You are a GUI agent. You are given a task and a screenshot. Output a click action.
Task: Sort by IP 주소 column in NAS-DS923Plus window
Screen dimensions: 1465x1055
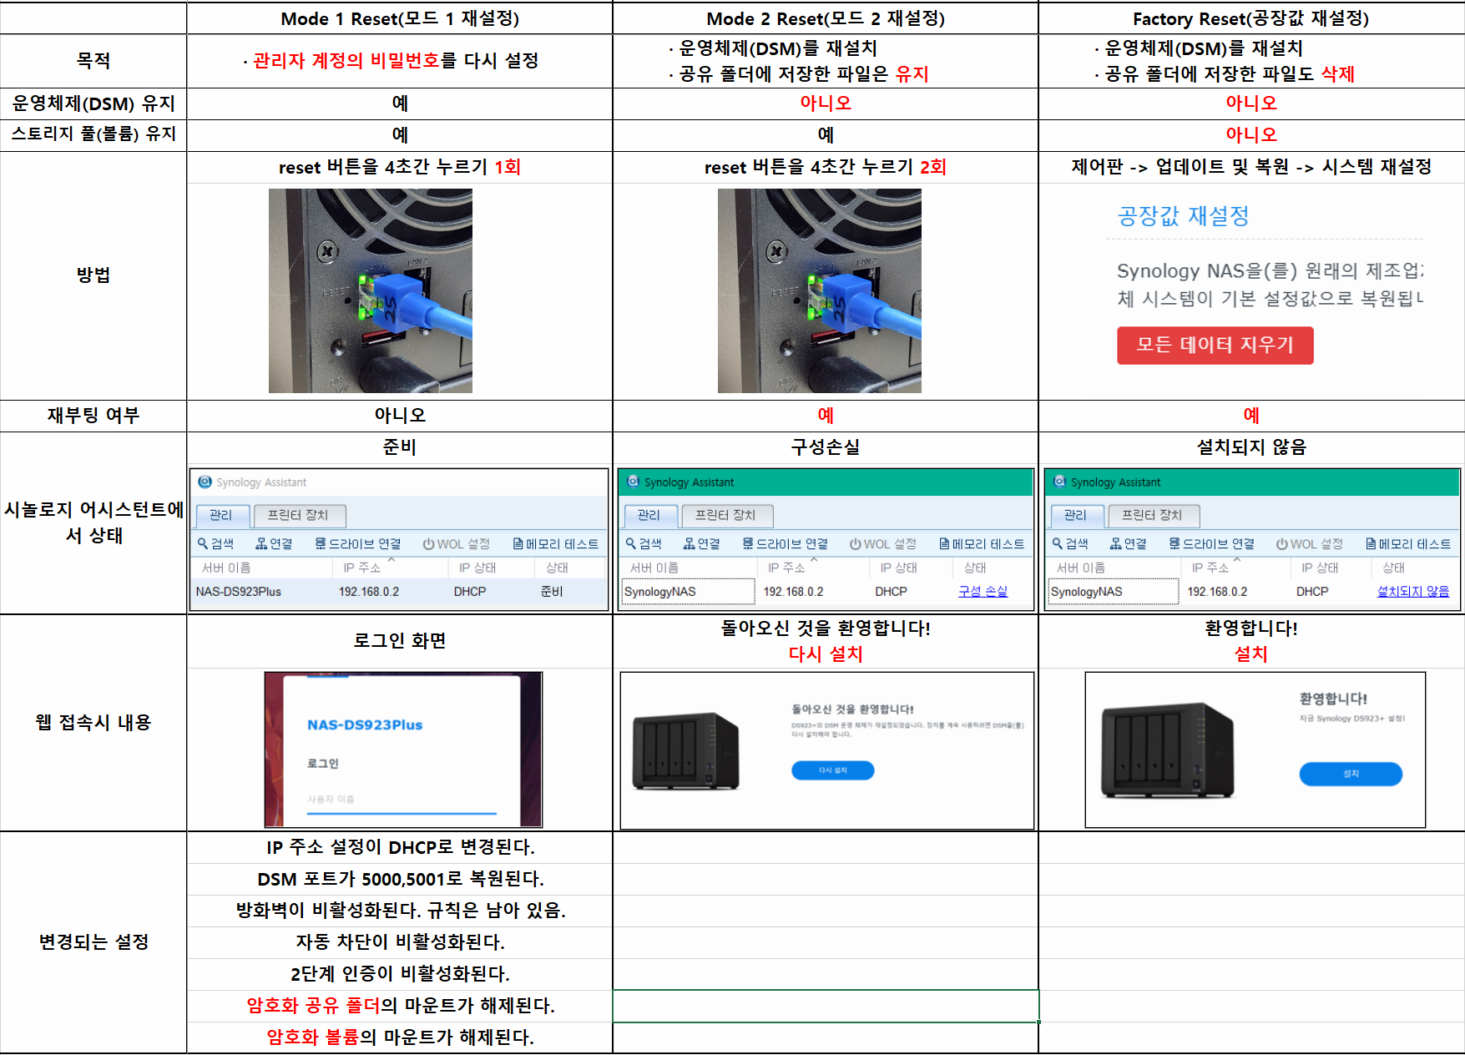[x=361, y=568]
